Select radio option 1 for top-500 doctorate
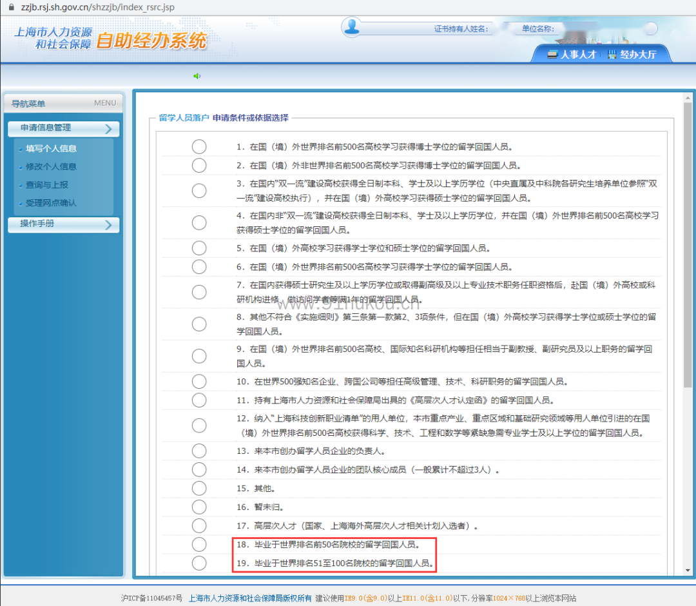Image resolution: width=696 pixels, height=606 pixels. [x=199, y=147]
